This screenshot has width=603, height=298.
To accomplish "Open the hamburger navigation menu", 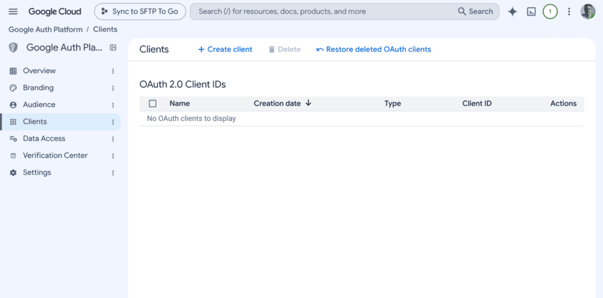I will coord(13,11).
